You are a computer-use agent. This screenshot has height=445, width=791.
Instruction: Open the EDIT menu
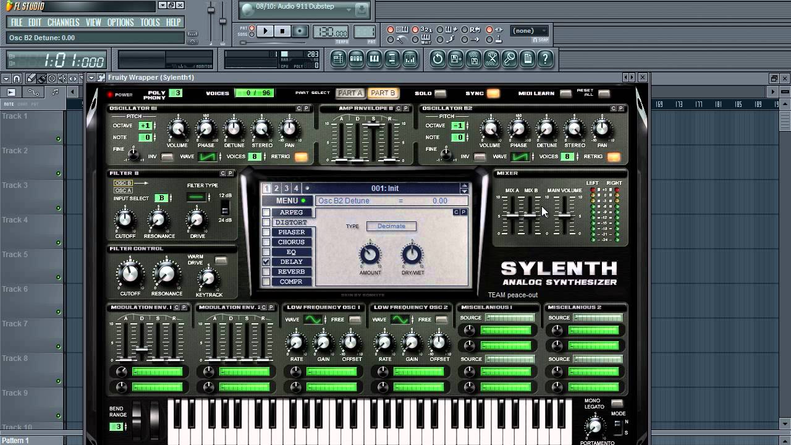35,22
